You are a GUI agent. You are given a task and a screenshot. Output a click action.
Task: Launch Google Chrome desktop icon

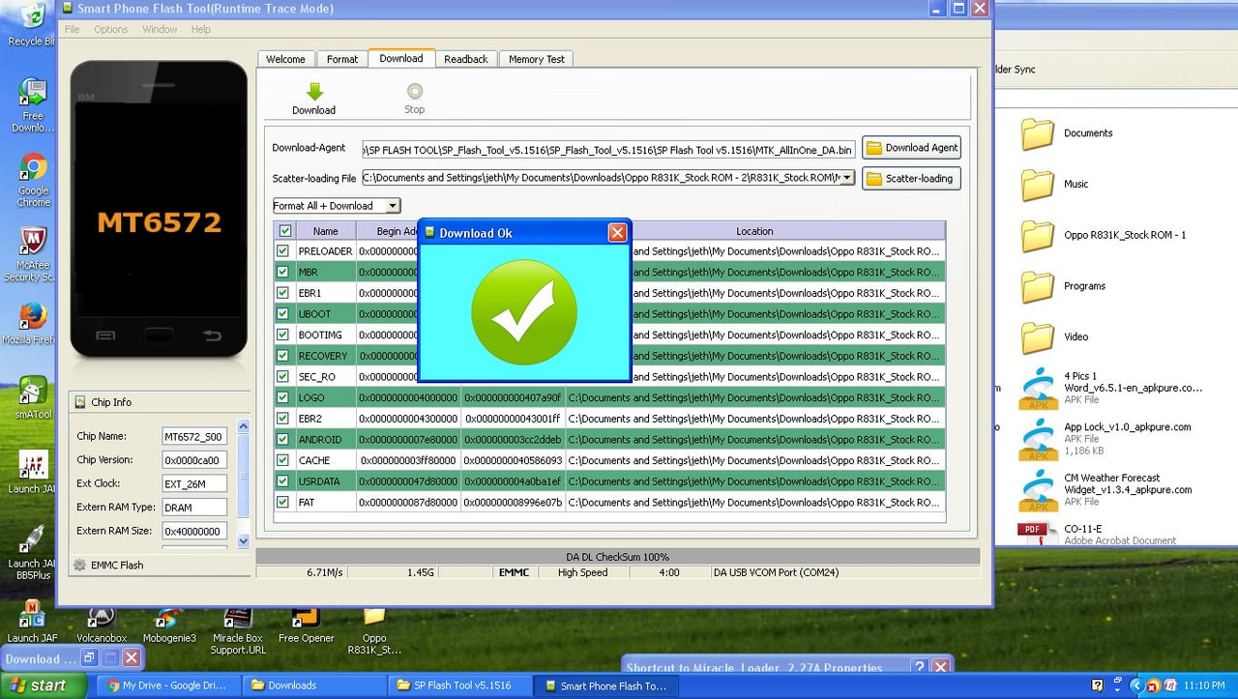point(33,167)
